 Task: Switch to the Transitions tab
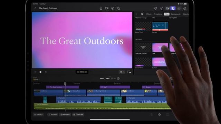click(x=158, y=14)
